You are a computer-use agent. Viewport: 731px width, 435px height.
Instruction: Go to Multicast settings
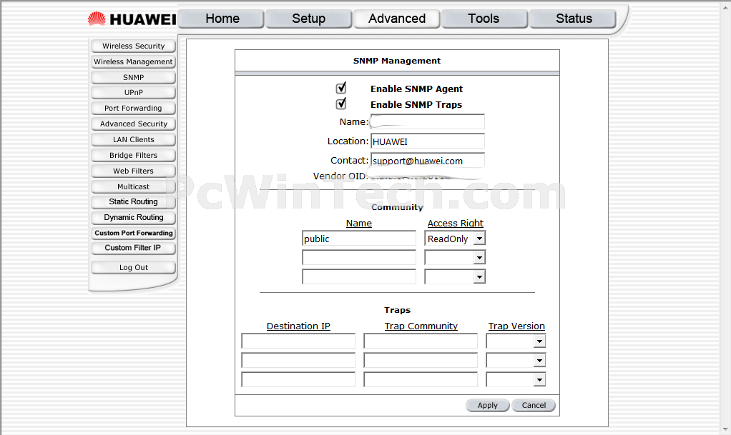click(133, 186)
